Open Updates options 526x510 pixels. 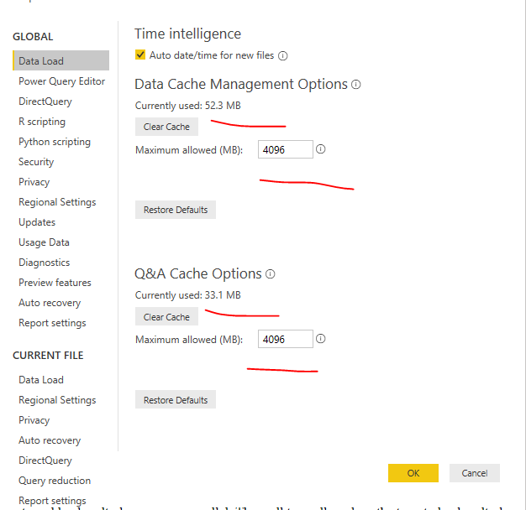(37, 222)
